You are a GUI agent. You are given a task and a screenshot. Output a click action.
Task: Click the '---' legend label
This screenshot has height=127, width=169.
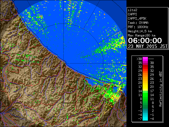[x=151, y=59]
